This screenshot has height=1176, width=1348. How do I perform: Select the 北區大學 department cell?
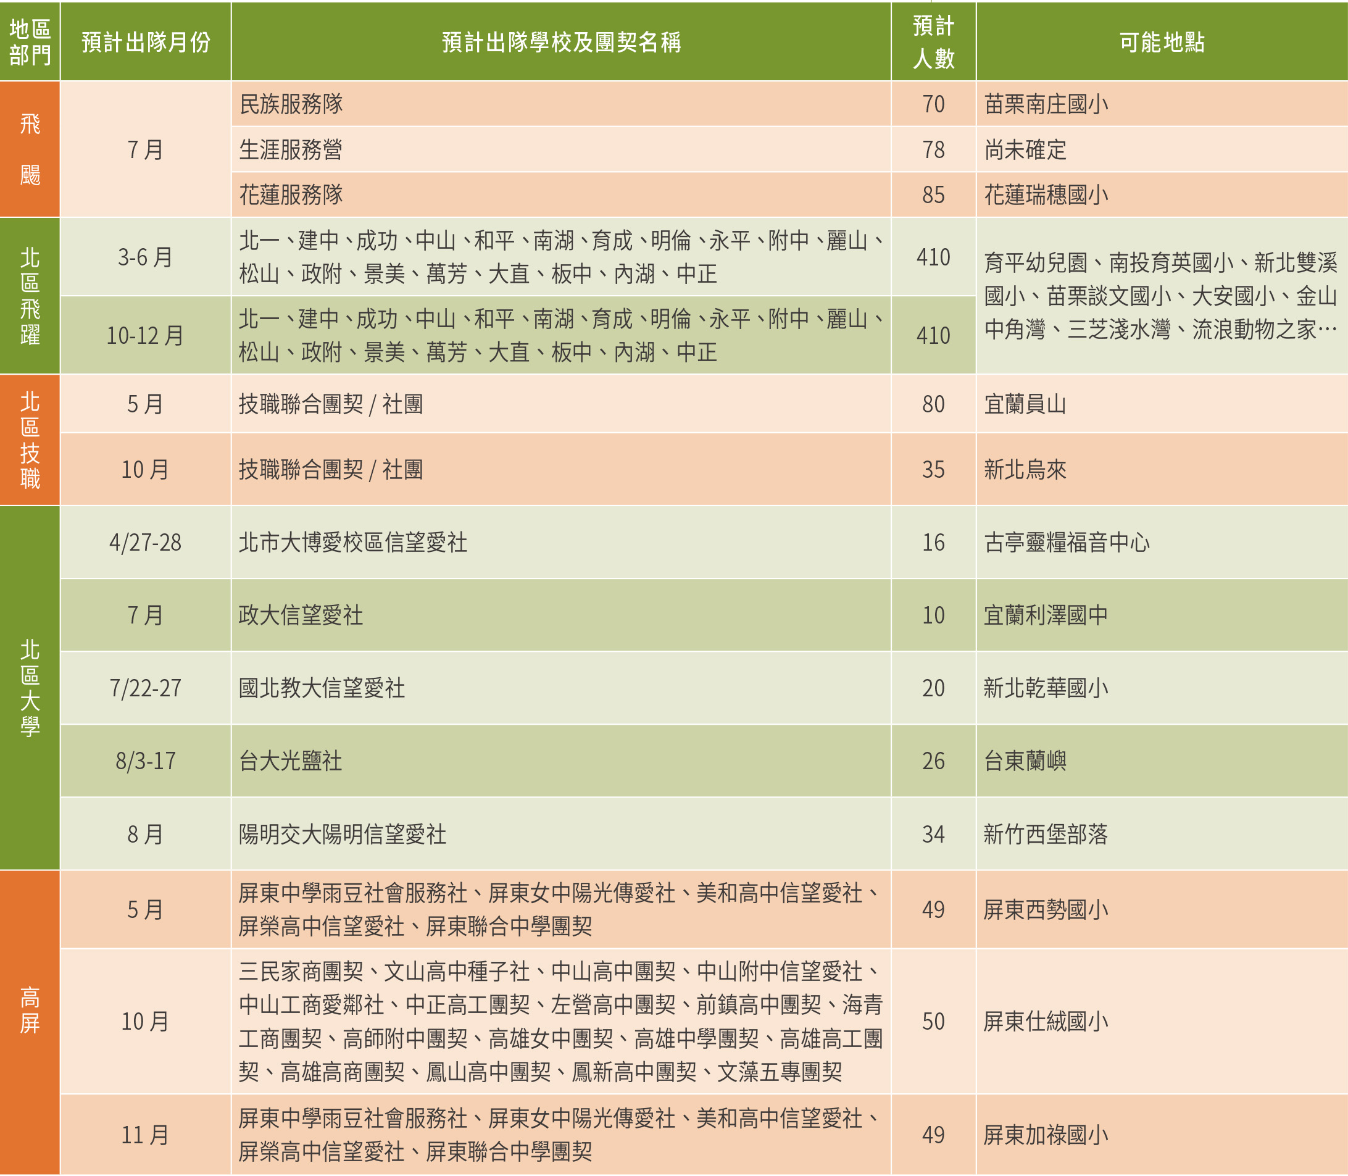(x=30, y=688)
